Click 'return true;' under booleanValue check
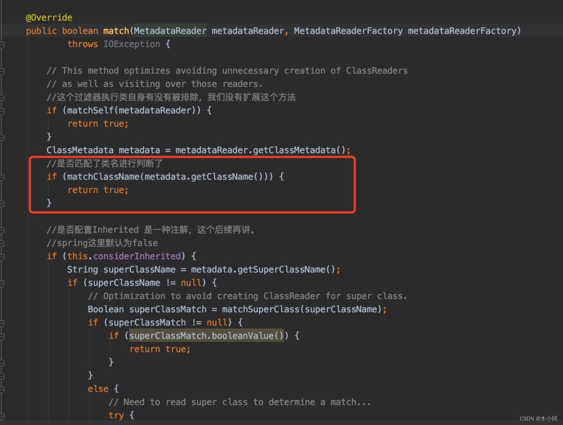This screenshot has height=425, width=563. coord(160,349)
